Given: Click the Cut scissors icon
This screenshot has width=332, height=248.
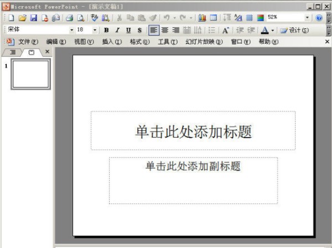Looking at the screenshot, I should click(119, 18).
